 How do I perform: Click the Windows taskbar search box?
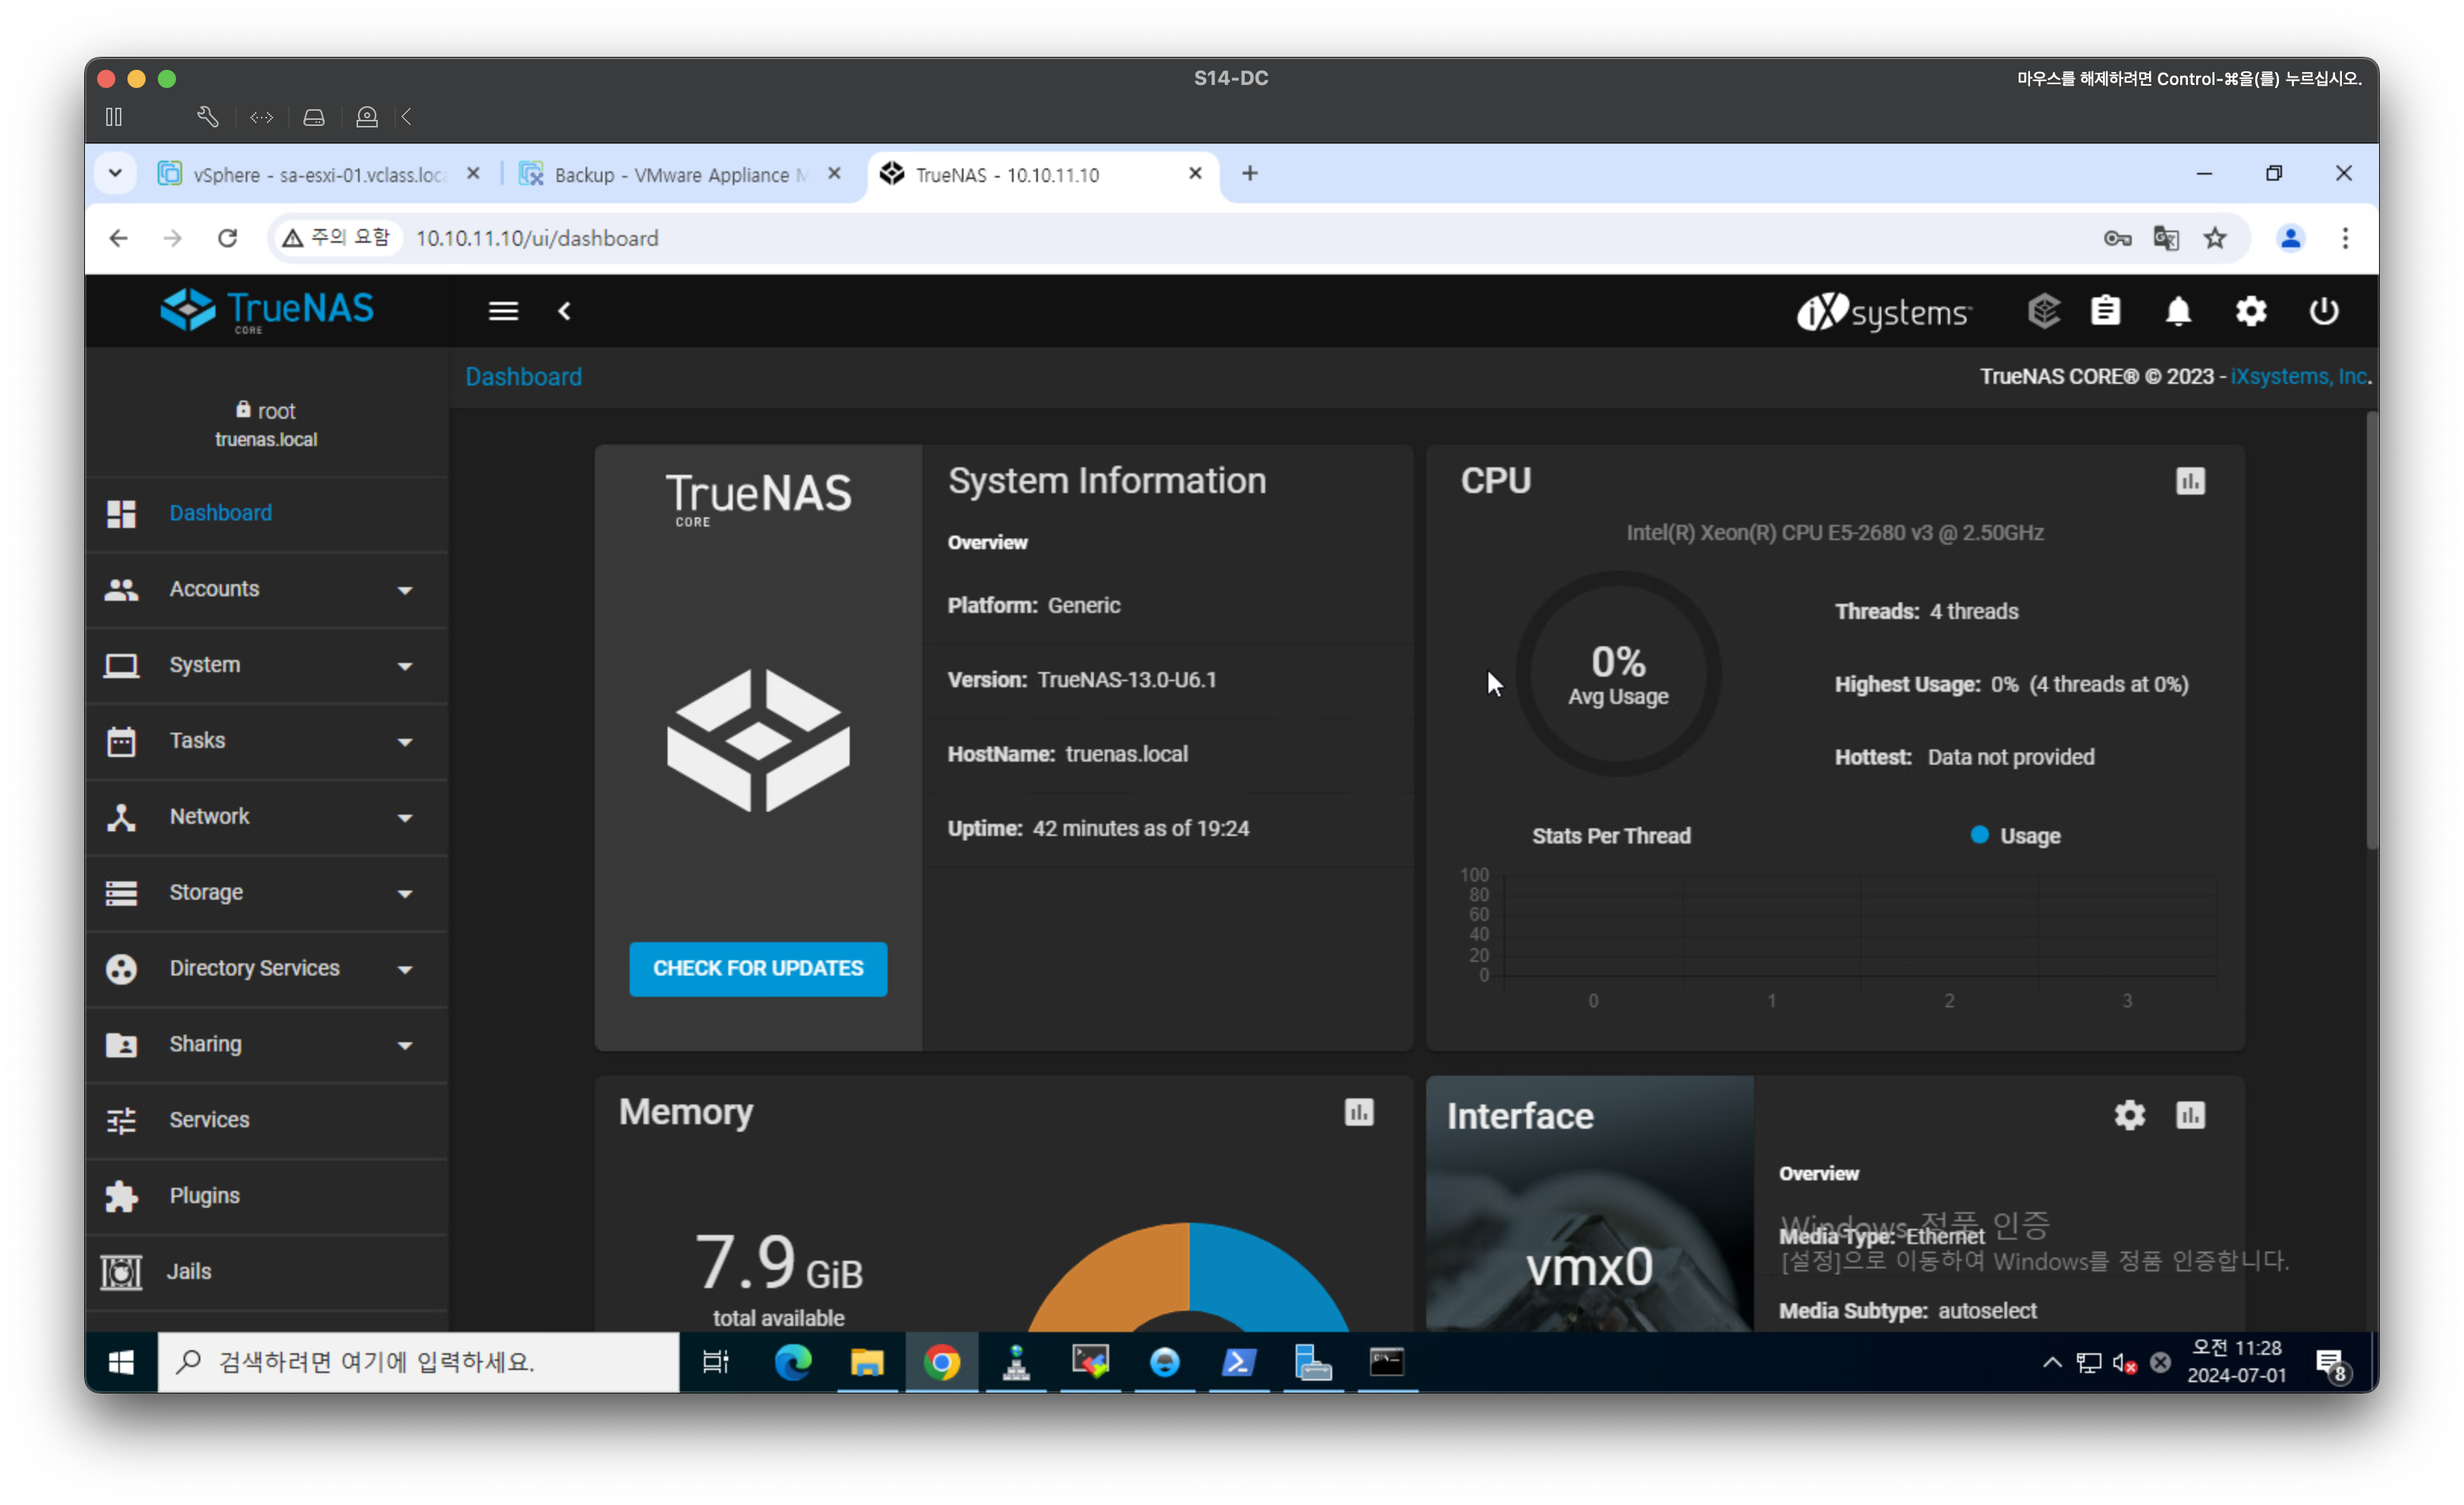(x=418, y=1362)
